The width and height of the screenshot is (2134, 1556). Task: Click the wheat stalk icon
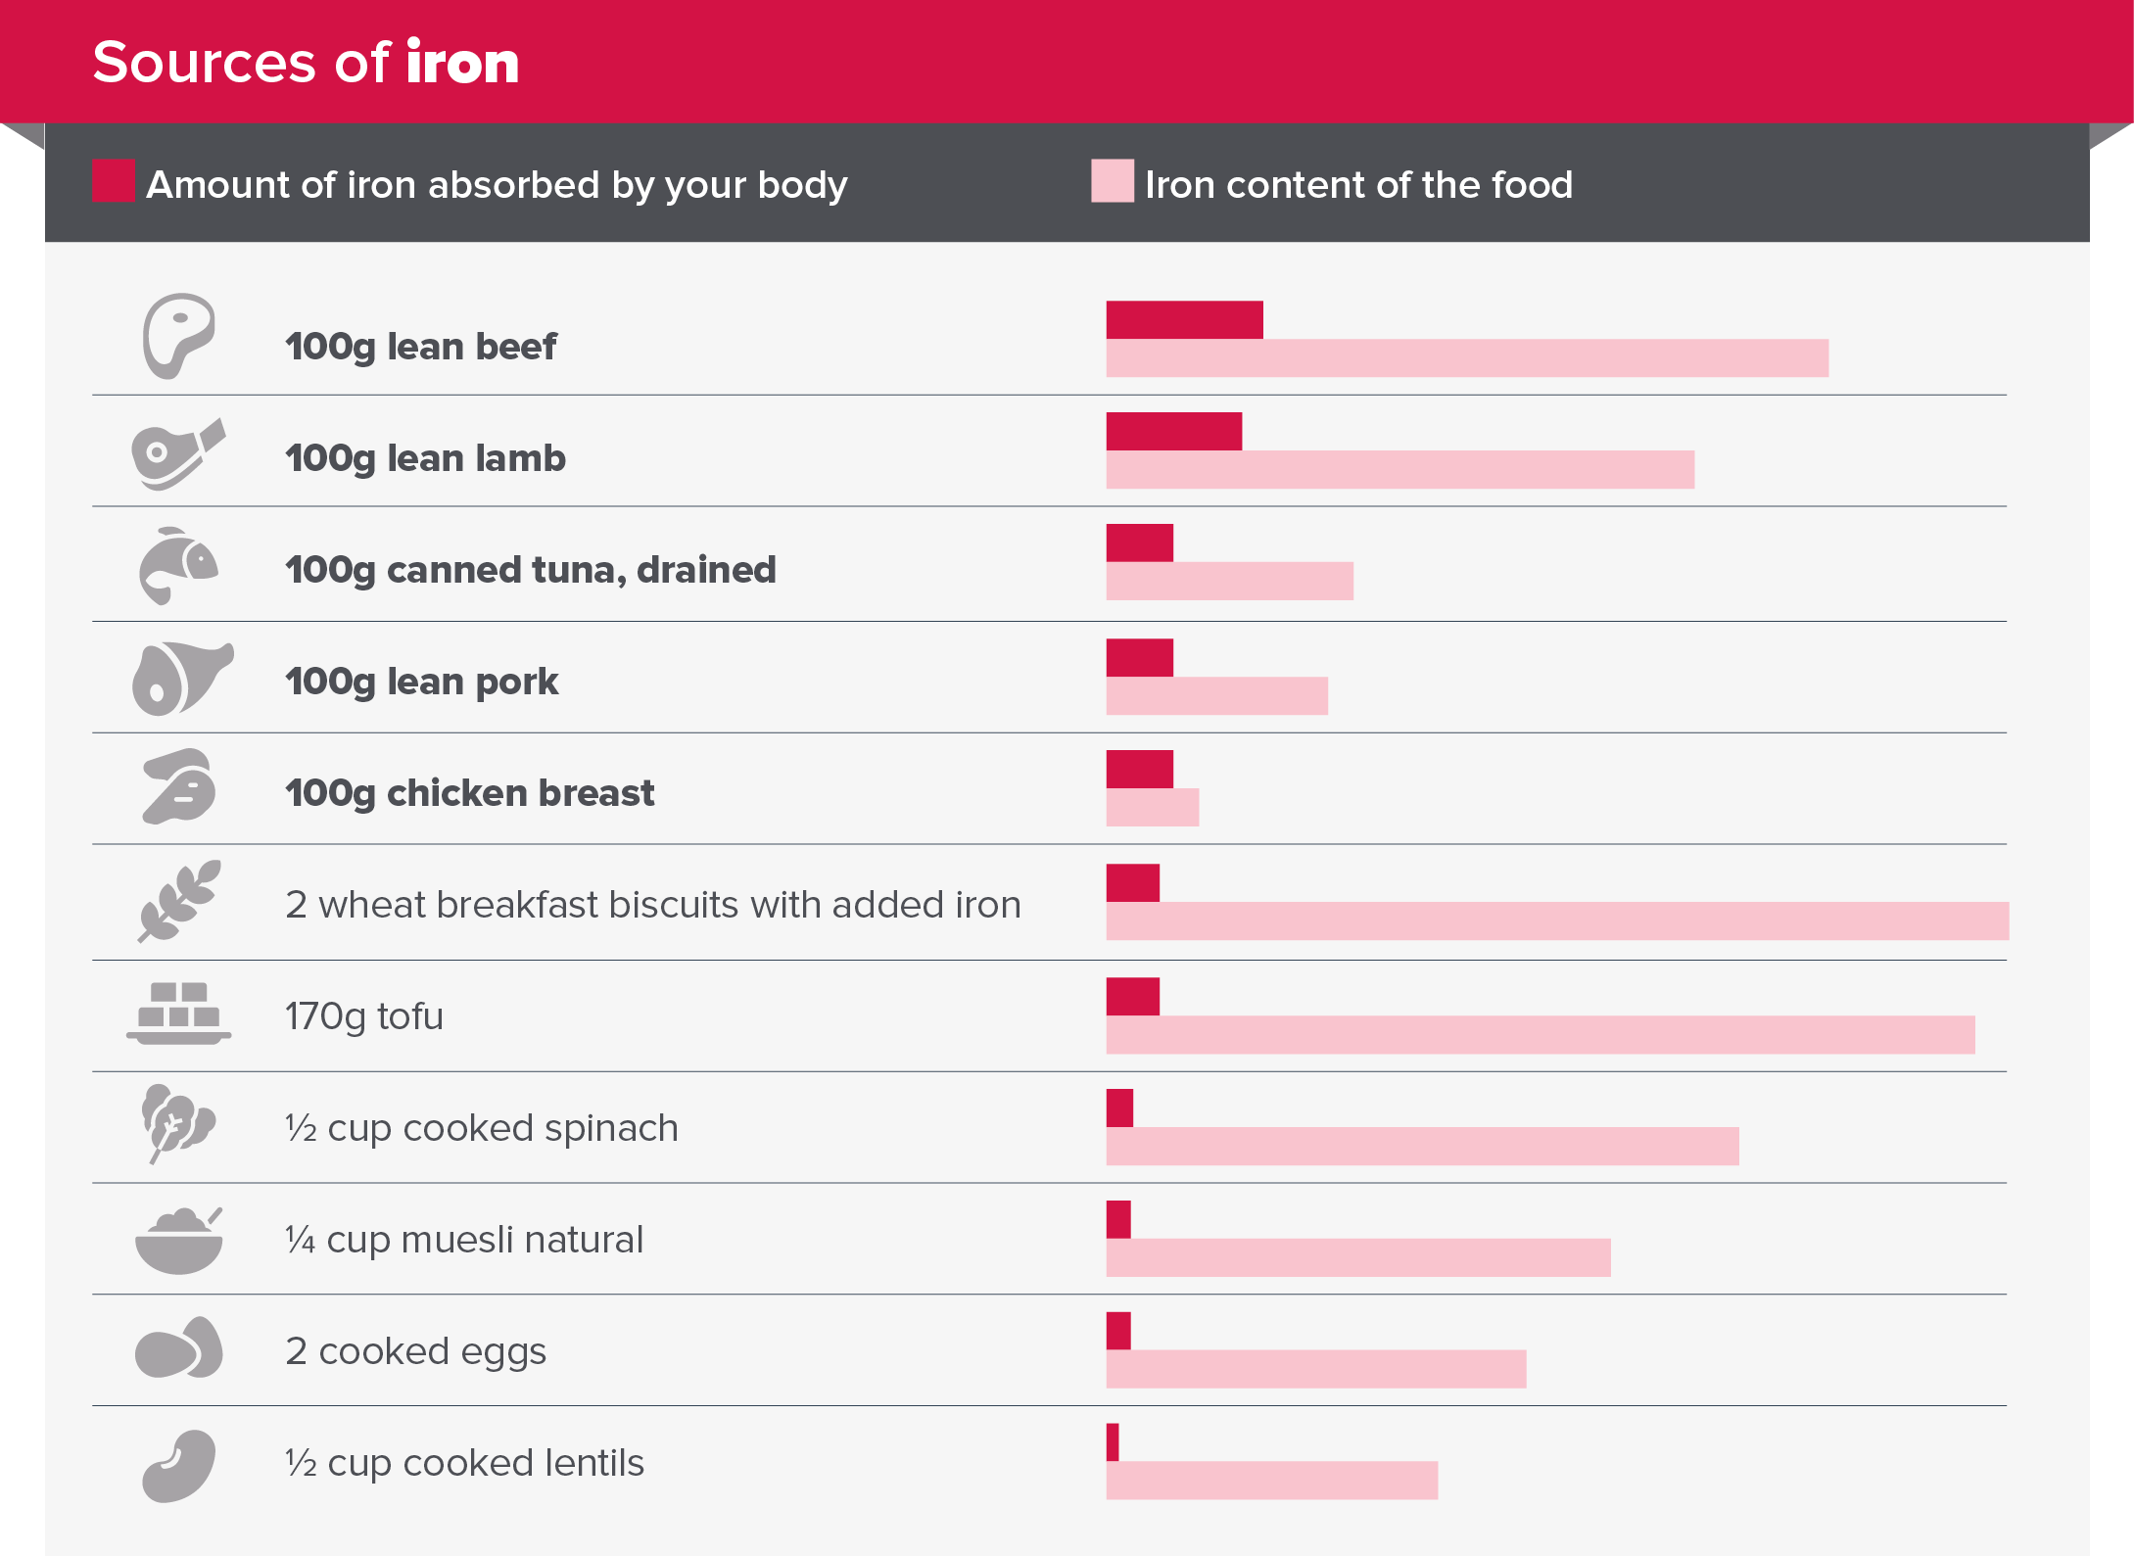pos(179,901)
